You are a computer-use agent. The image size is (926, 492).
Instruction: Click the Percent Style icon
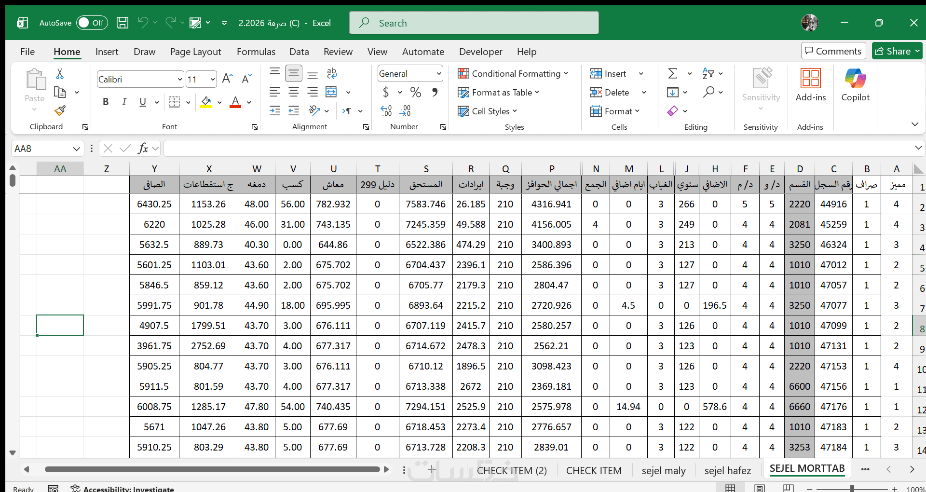[416, 92]
